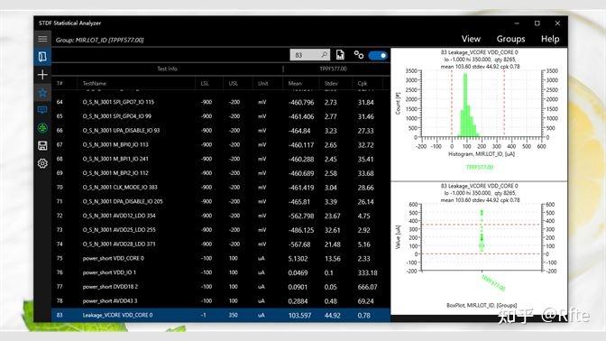Image resolution: width=606 pixels, height=341 pixels.
Task: Click the plus add sidebar icon
Action: [42, 75]
